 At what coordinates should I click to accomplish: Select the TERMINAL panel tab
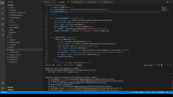(x=79, y=65)
